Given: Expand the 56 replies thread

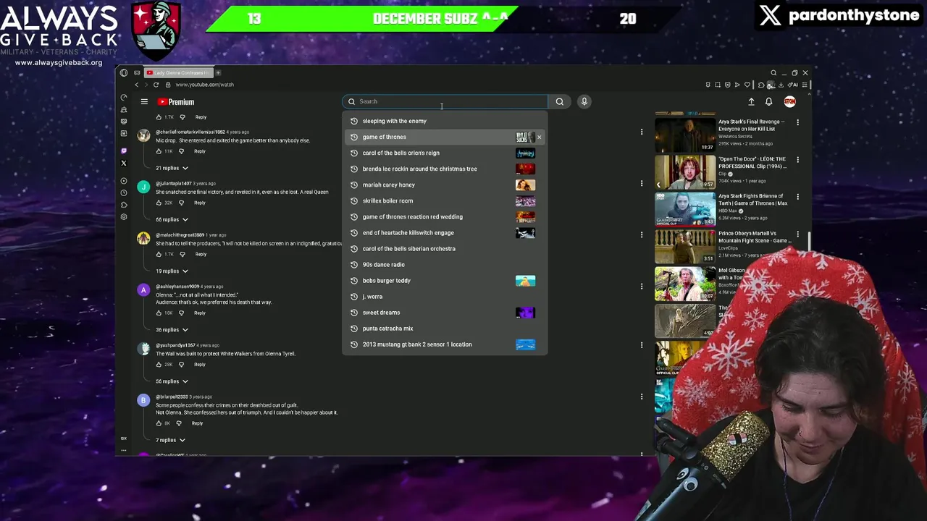Looking at the screenshot, I should 172,381.
